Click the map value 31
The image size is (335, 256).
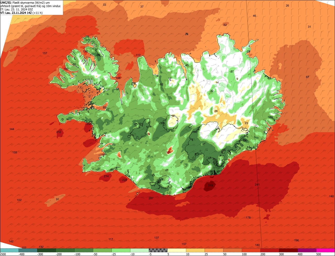[x=309, y=27]
